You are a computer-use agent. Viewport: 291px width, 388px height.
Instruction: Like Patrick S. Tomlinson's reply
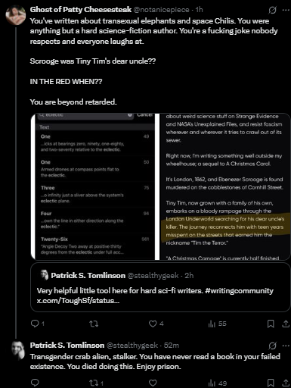(x=153, y=383)
